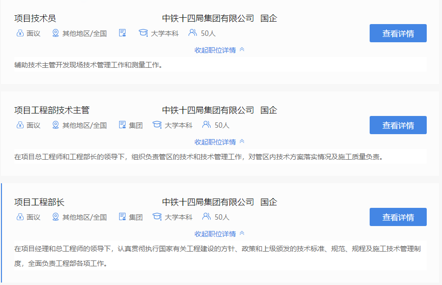Viewport: 442px width, 285px height.
Task: Collapse job details for 项目工程部技术主管
Action: tap(220, 142)
